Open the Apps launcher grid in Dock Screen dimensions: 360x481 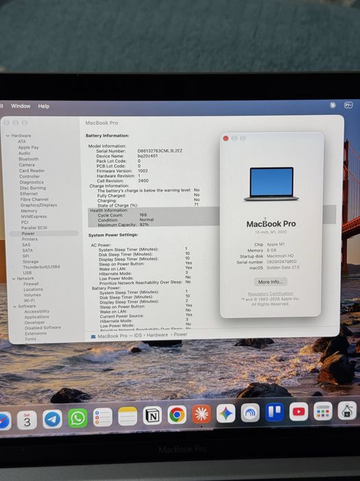click(323, 411)
